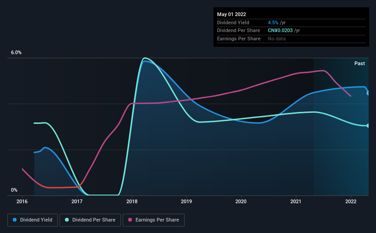
Task: Click the 4.5% dividend yield value in tooltip
Action: [273, 22]
